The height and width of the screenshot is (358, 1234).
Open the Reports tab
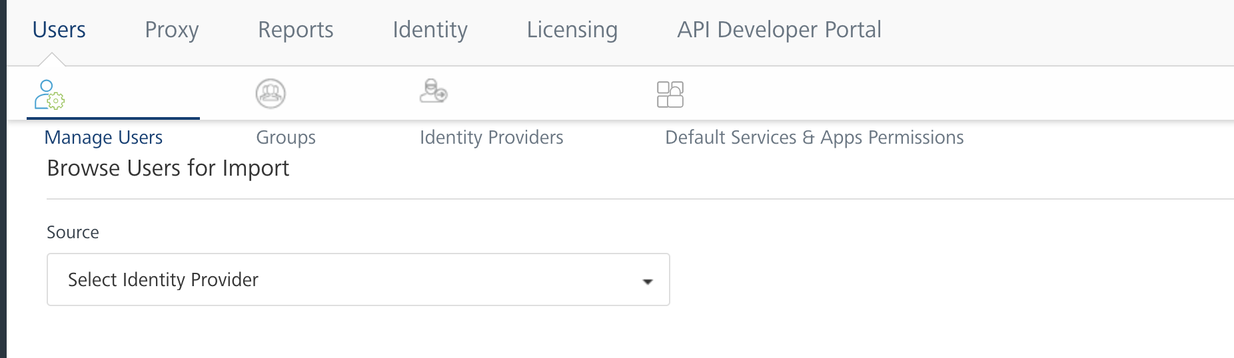coord(296,30)
